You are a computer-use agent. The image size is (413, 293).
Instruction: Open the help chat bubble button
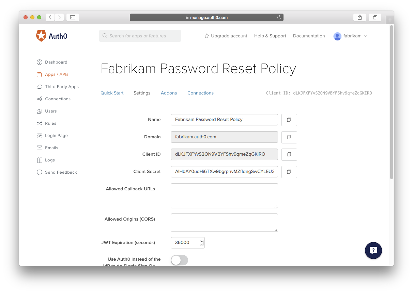click(x=373, y=251)
